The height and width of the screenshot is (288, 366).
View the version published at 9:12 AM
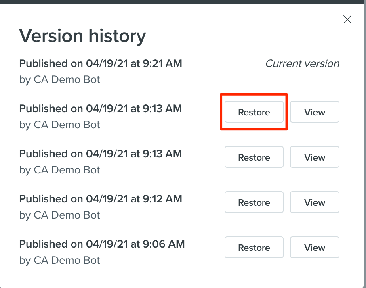[x=315, y=202]
